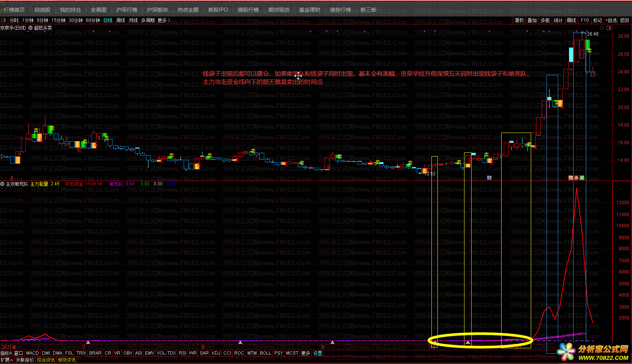Open the 板块资讯 tab
Image resolution: width=632 pixels, height=364 pixels.
67,360
